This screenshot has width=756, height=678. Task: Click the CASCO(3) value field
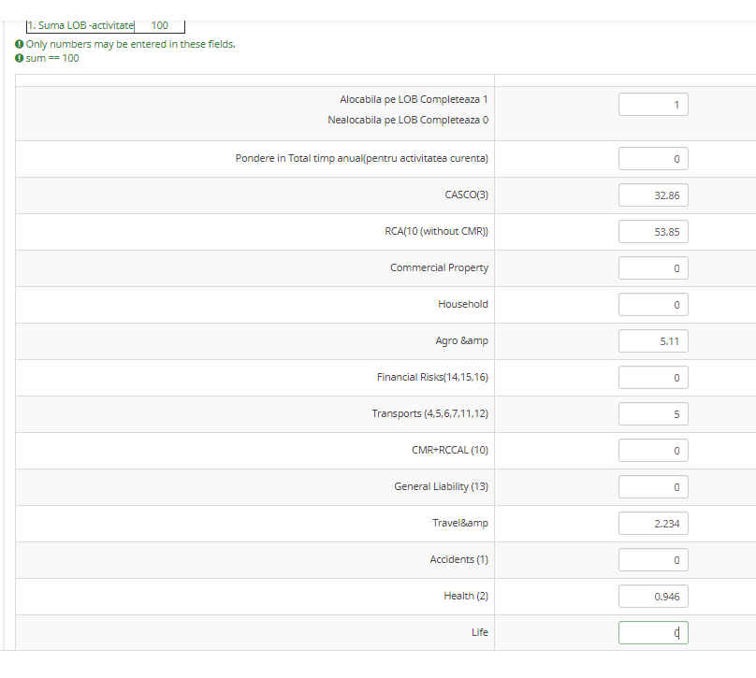point(652,195)
